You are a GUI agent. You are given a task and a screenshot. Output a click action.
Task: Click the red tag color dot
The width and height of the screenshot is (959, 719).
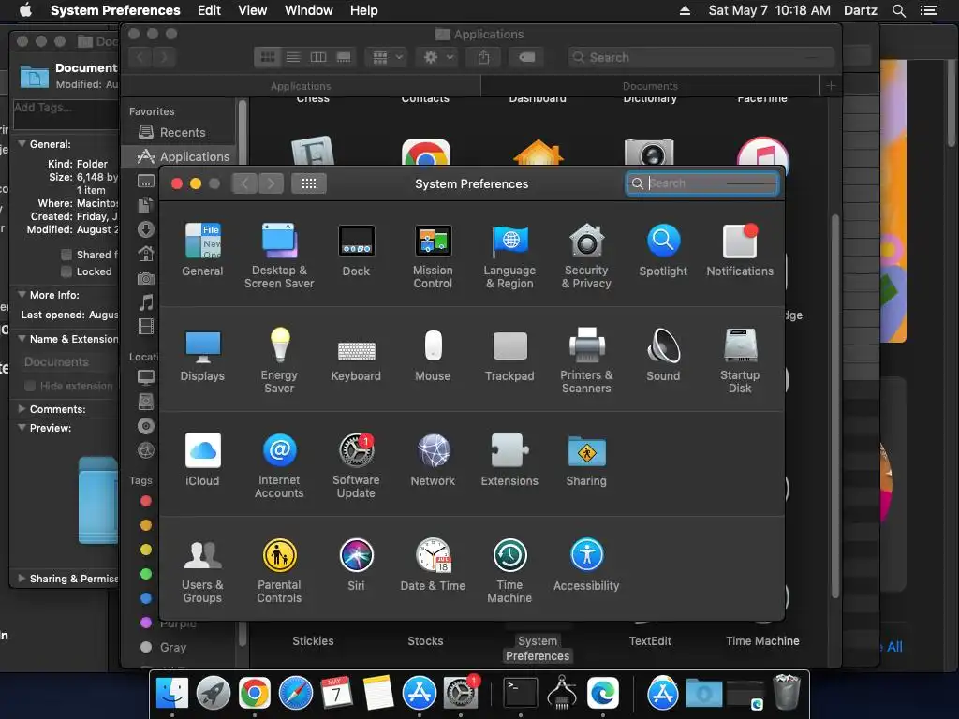click(x=145, y=502)
